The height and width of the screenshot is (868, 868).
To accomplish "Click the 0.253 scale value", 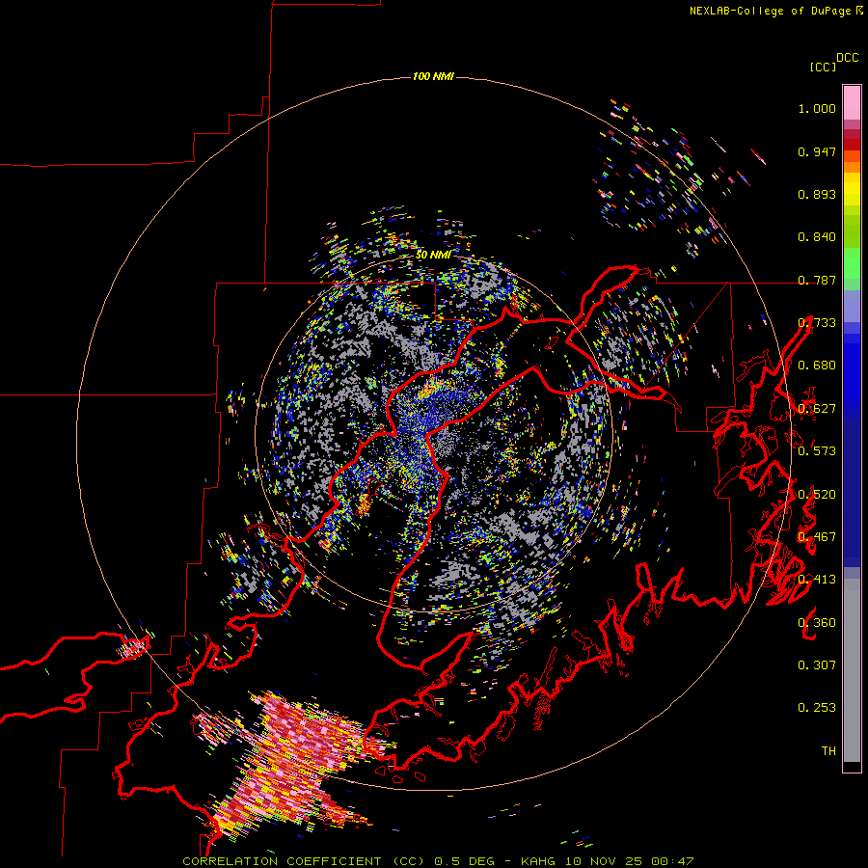I will point(817,708).
